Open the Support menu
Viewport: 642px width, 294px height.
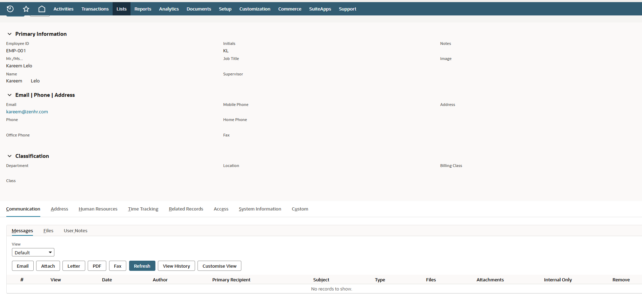(348, 9)
